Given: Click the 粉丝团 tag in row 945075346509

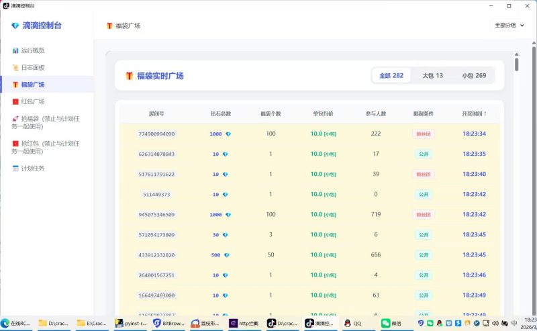Looking at the screenshot, I should click(424, 215).
